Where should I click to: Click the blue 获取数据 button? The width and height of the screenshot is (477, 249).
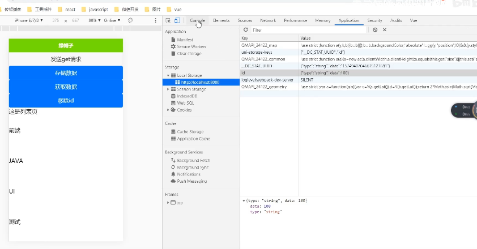(66, 87)
